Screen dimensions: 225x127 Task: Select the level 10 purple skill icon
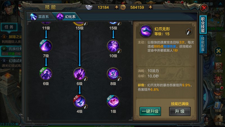113,46
